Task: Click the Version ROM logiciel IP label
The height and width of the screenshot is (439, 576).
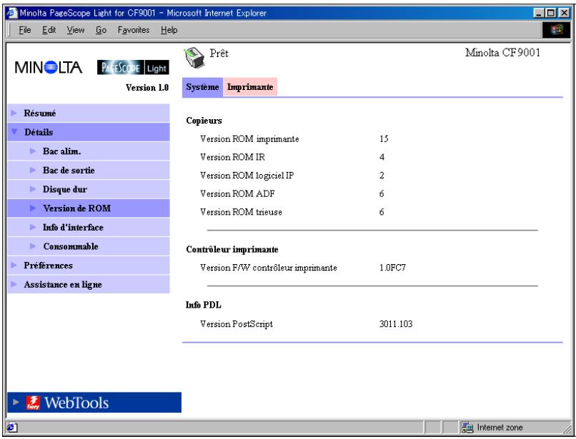Action: (x=247, y=176)
